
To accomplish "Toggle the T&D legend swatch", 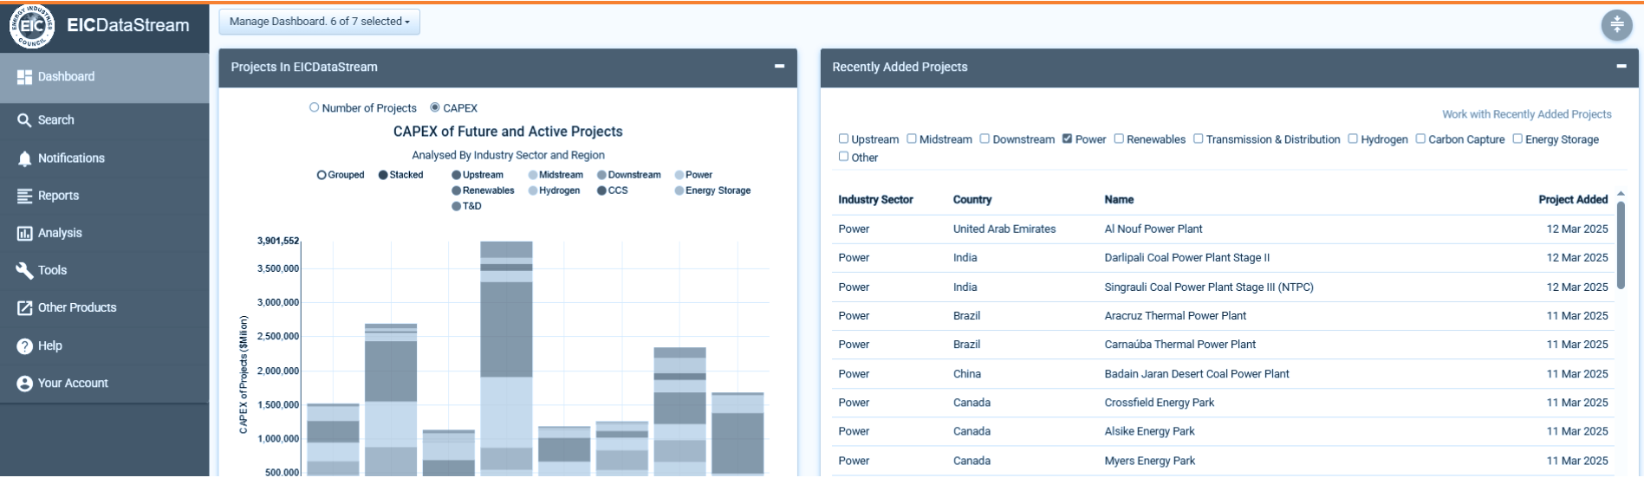I will (457, 206).
